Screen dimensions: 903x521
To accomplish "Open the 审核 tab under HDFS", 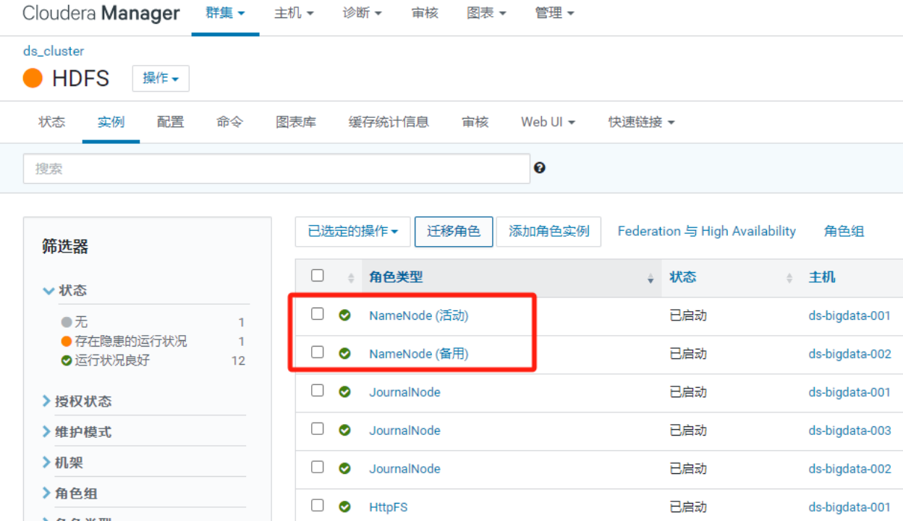I will pos(475,122).
